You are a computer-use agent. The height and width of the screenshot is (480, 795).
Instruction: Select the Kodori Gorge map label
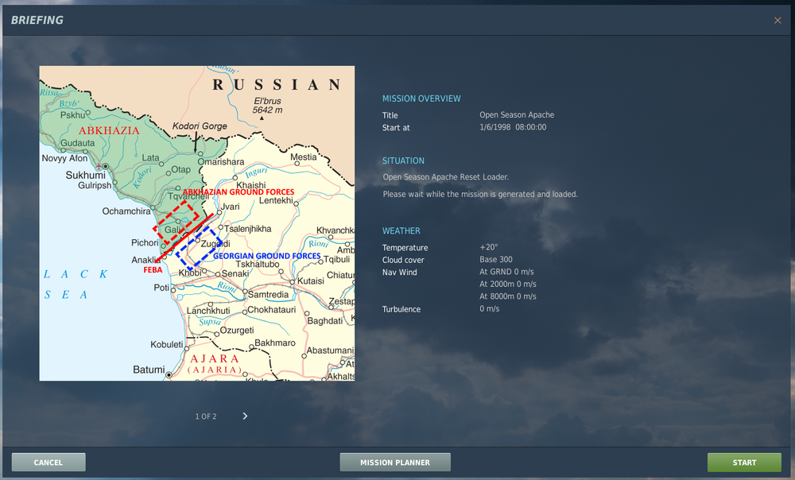[200, 126]
